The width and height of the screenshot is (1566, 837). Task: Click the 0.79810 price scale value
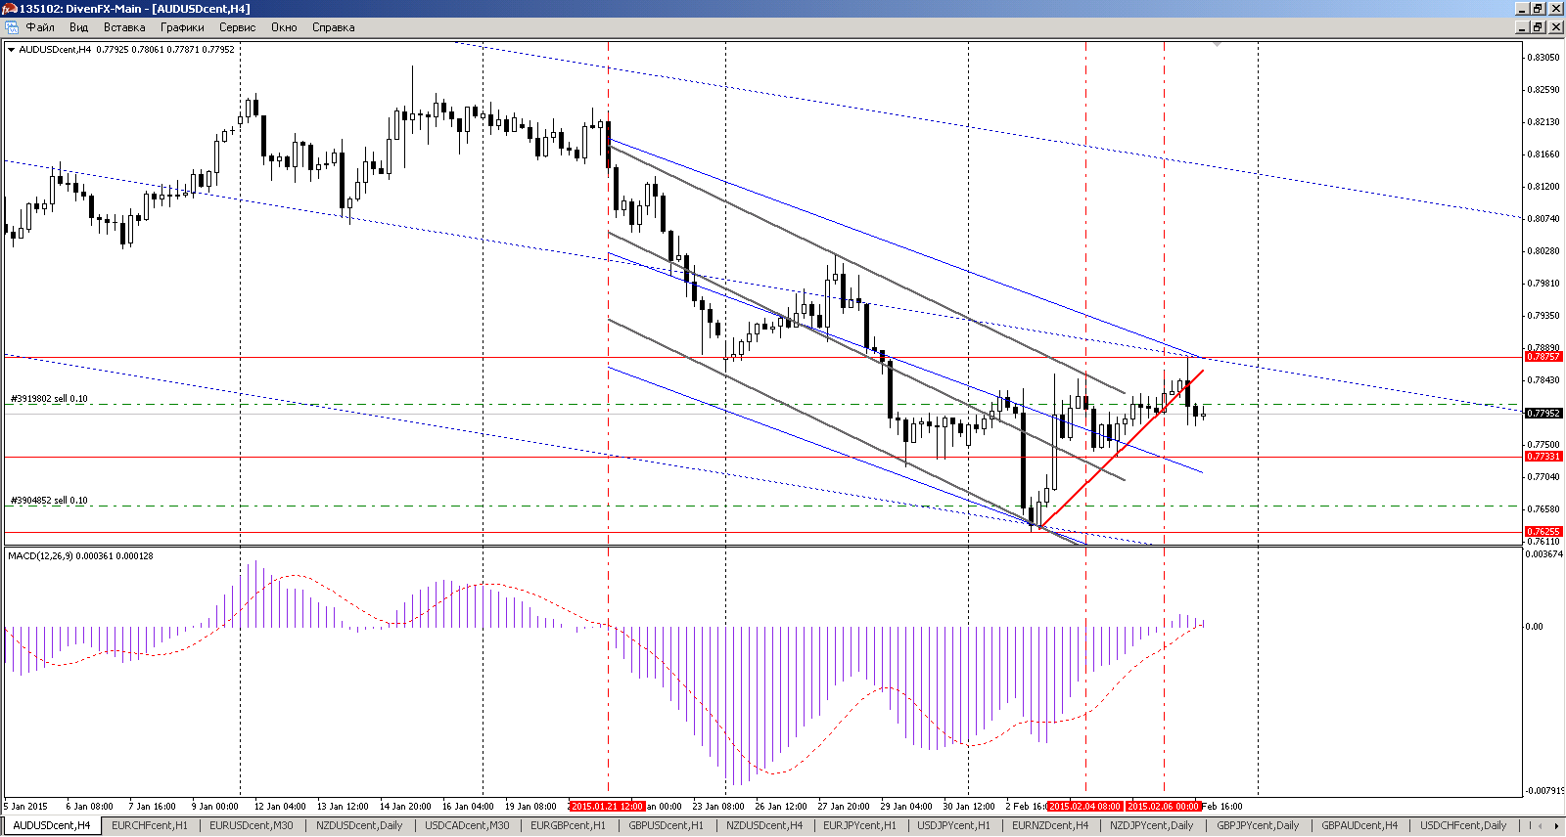[1543, 284]
